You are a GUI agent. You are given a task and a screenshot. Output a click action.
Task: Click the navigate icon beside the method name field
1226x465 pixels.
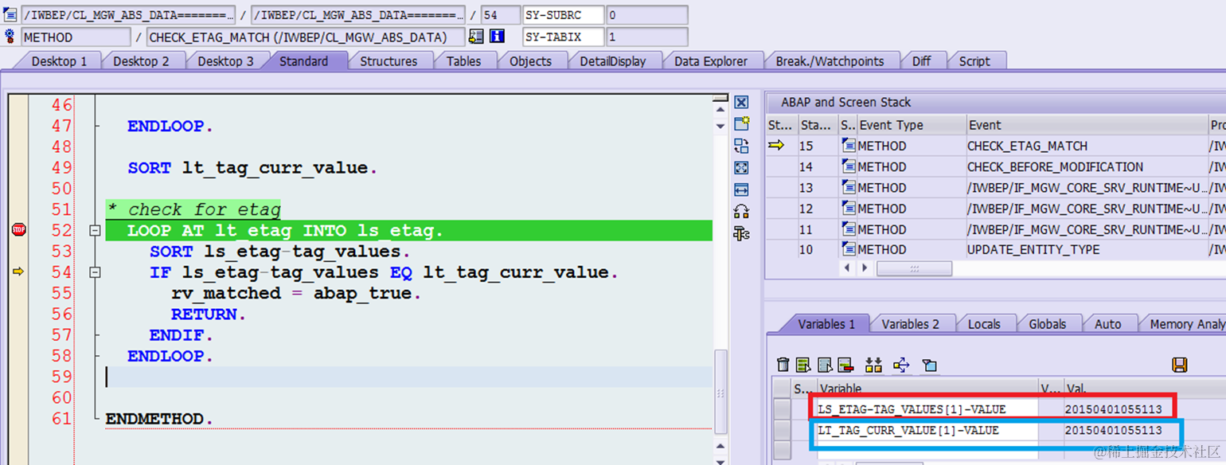(476, 37)
